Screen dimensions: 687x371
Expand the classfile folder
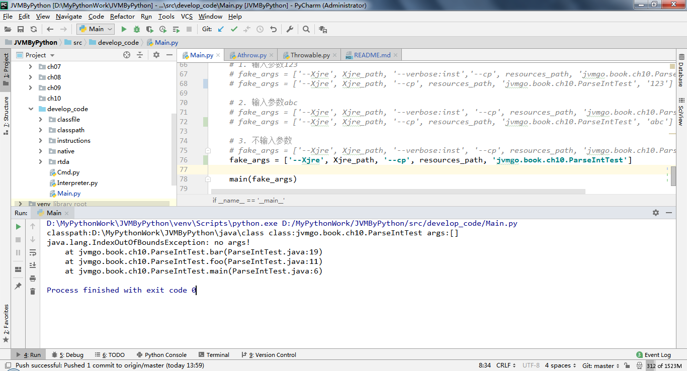coord(40,119)
